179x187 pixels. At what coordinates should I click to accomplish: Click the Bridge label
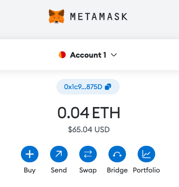117,171
